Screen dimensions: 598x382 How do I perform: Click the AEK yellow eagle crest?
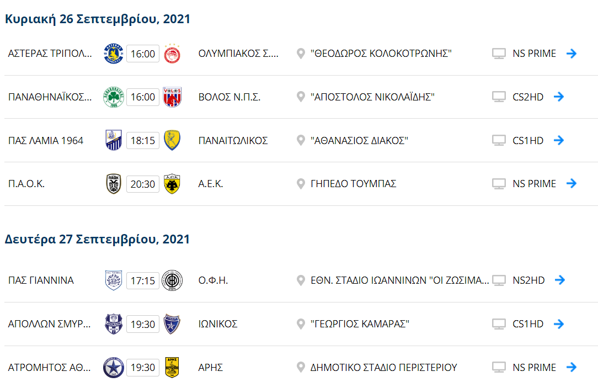[x=172, y=184]
